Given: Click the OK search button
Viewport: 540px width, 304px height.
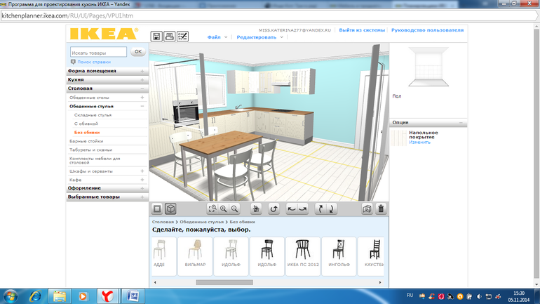Looking at the screenshot, I should click(138, 52).
